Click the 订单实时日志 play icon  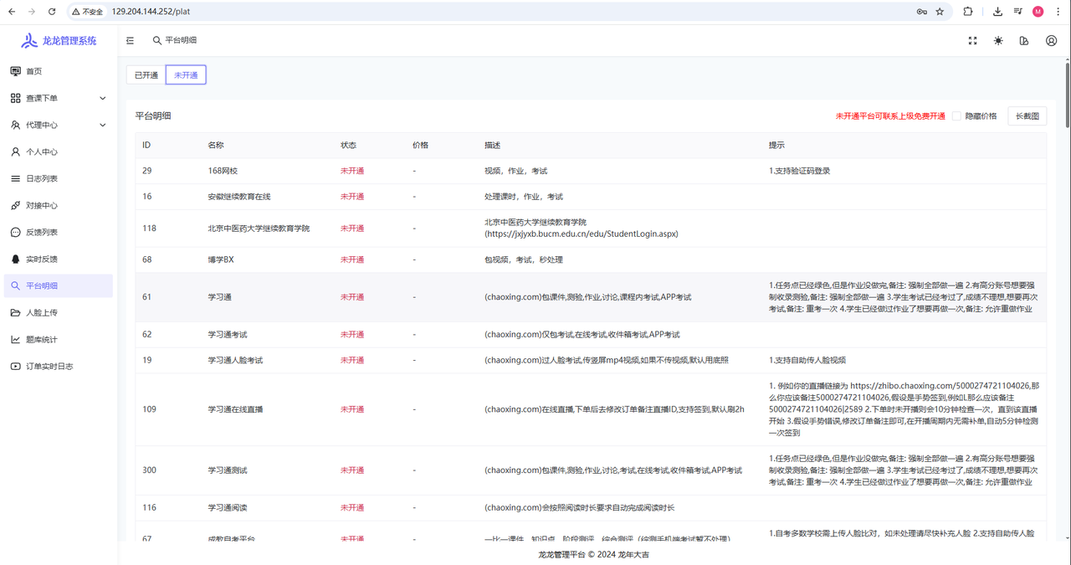pos(15,366)
